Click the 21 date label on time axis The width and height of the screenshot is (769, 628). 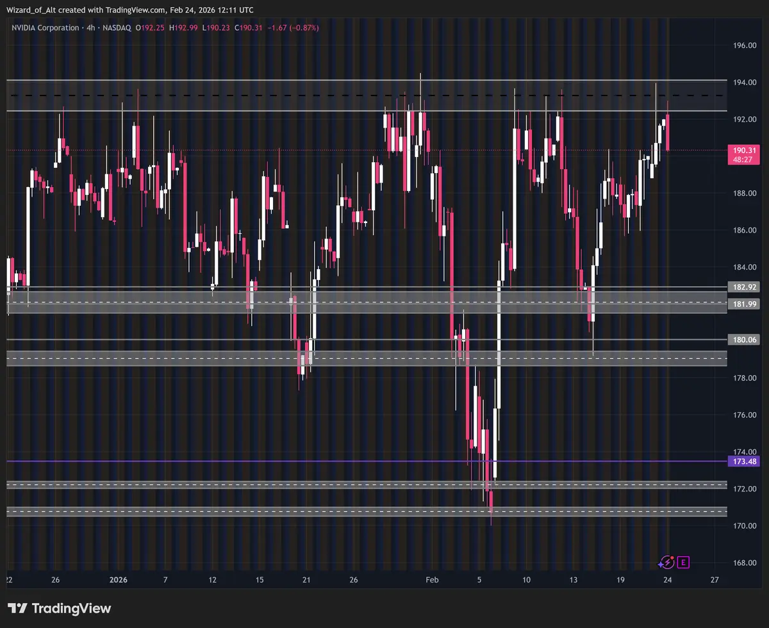[x=307, y=580]
